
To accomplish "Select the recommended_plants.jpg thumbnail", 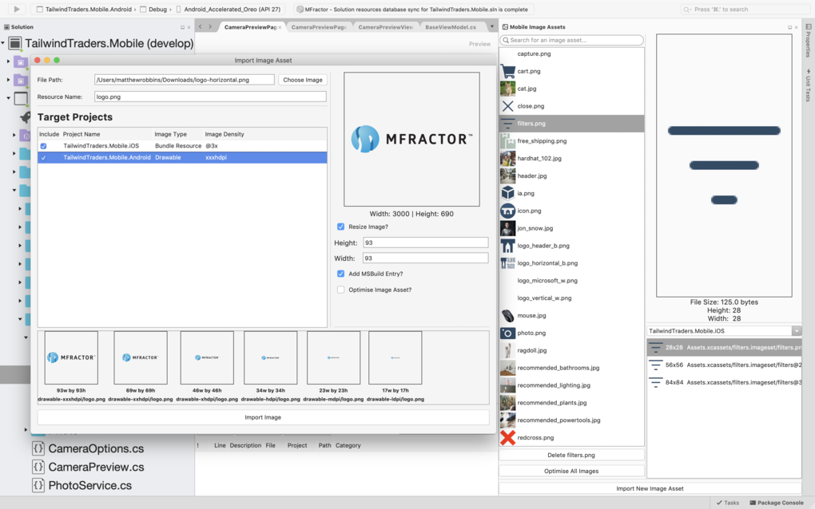I will pos(508,403).
